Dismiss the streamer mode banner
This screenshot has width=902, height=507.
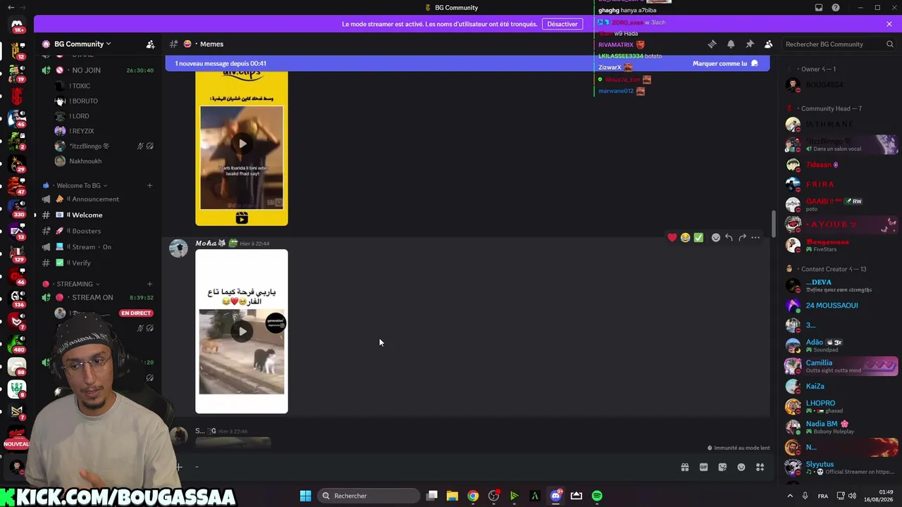tap(889, 24)
